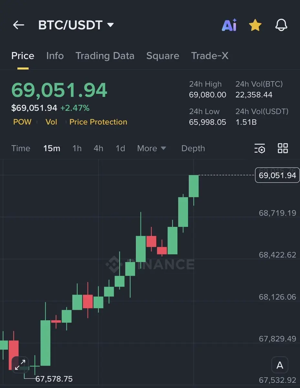
Task: Switch to the Trading Data tab
Action: [x=105, y=56]
